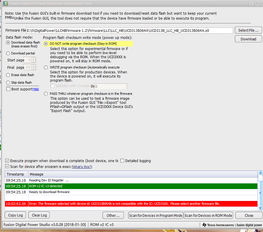Open the Boot support Help link
This screenshot has height=232, width=263.
[x=36, y=89]
